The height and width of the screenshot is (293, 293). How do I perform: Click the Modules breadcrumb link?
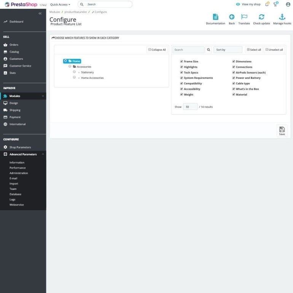point(55,12)
